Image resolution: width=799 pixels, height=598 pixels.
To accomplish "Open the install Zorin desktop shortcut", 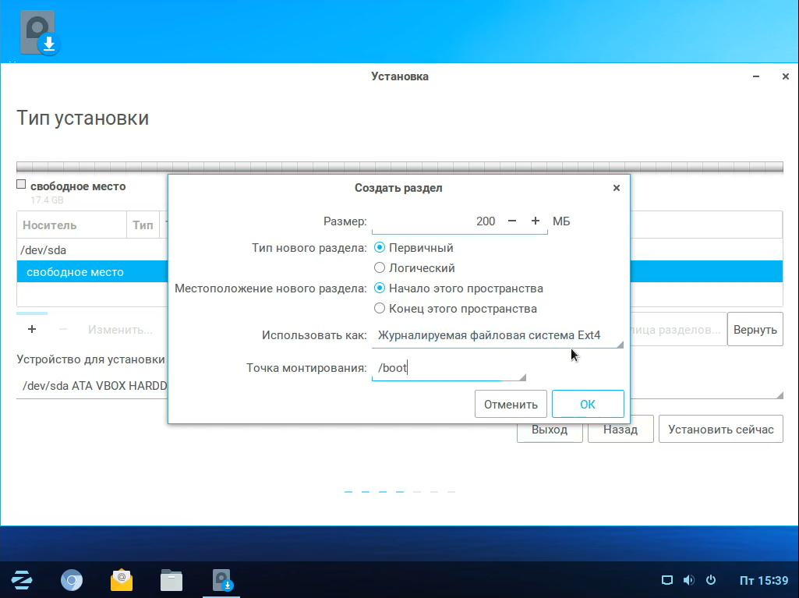I will [x=38, y=33].
